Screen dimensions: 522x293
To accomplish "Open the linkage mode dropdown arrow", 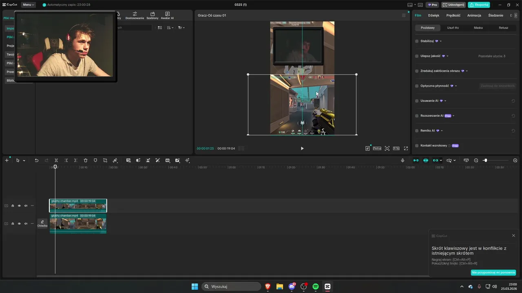I will click(x=441, y=160).
